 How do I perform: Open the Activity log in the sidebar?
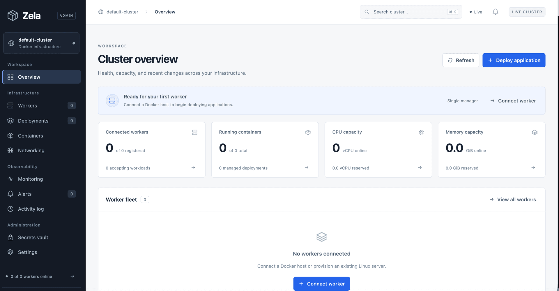tap(41, 209)
